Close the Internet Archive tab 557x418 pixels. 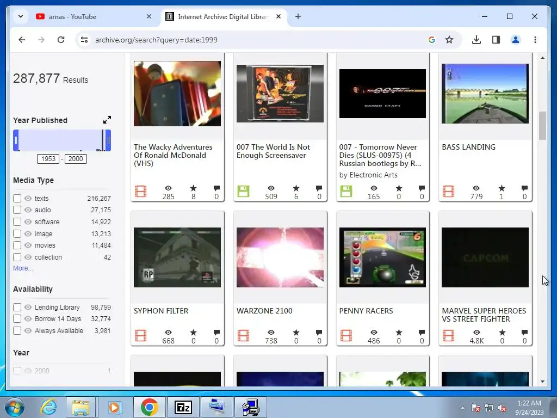click(x=278, y=16)
